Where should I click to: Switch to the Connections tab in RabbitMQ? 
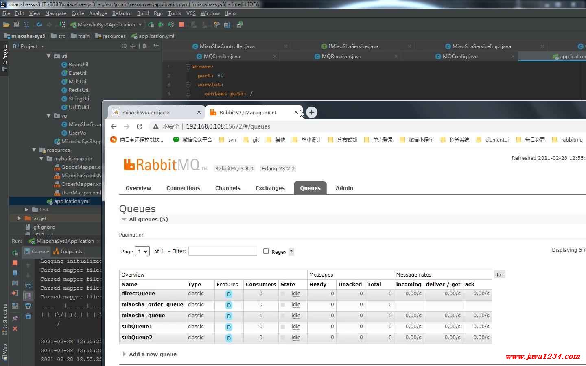click(183, 188)
